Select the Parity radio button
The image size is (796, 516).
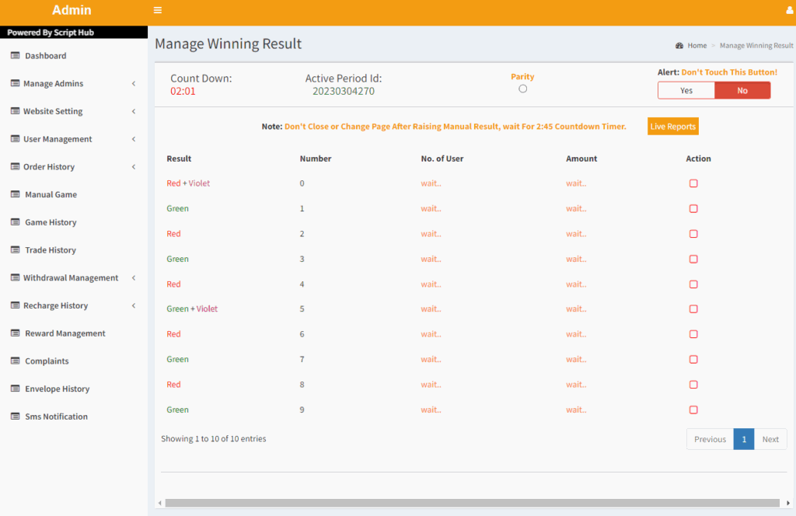[x=522, y=89]
